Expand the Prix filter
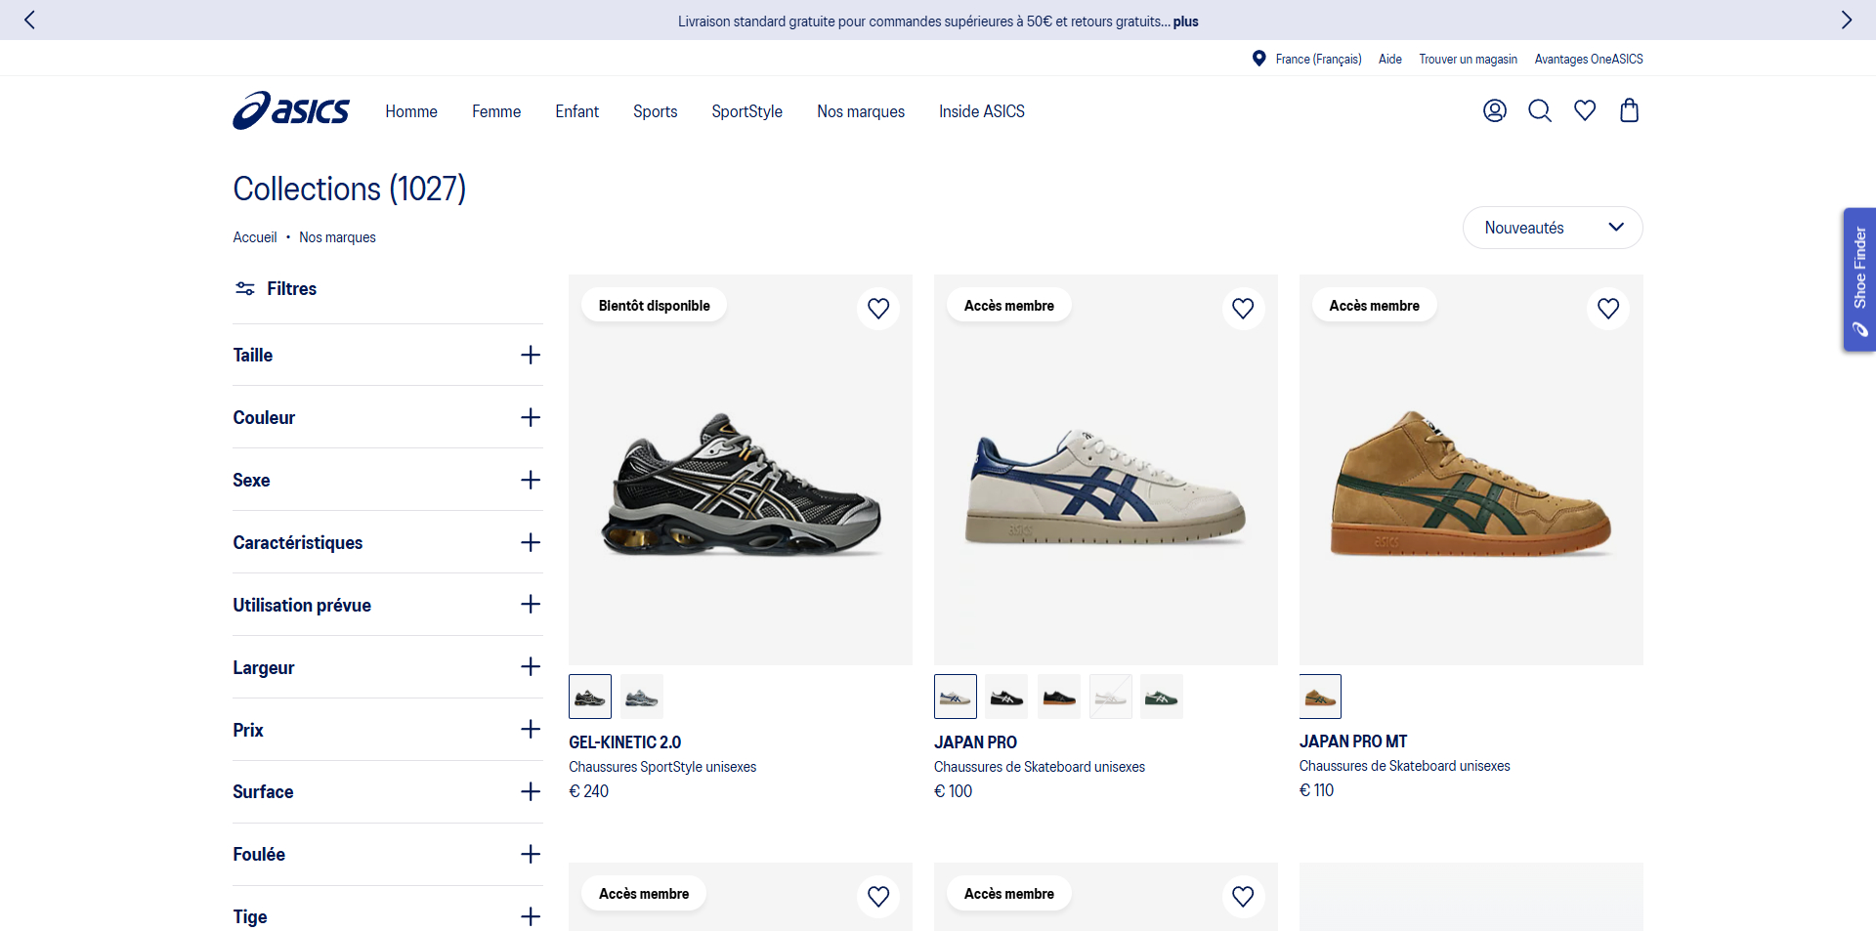Viewport: 1876px width, 931px height. (387, 730)
